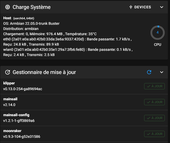Click the wlan0 network interface line

click(67, 49)
